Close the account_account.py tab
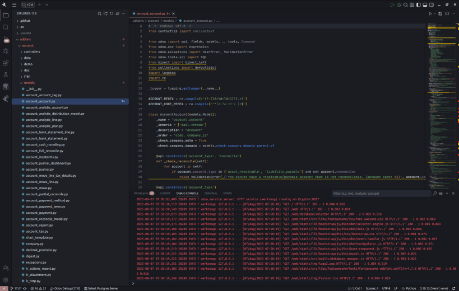This screenshot has height=291, width=459. [x=173, y=13]
